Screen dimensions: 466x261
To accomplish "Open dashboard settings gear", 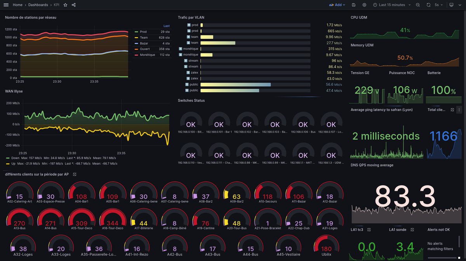I will click(364, 5).
